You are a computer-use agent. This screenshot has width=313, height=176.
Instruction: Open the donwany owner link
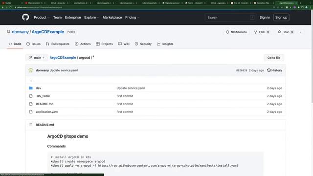20,32
